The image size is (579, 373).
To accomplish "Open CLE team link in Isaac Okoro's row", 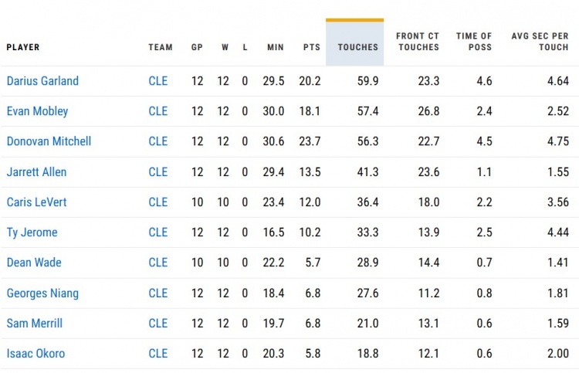I will [x=157, y=354].
